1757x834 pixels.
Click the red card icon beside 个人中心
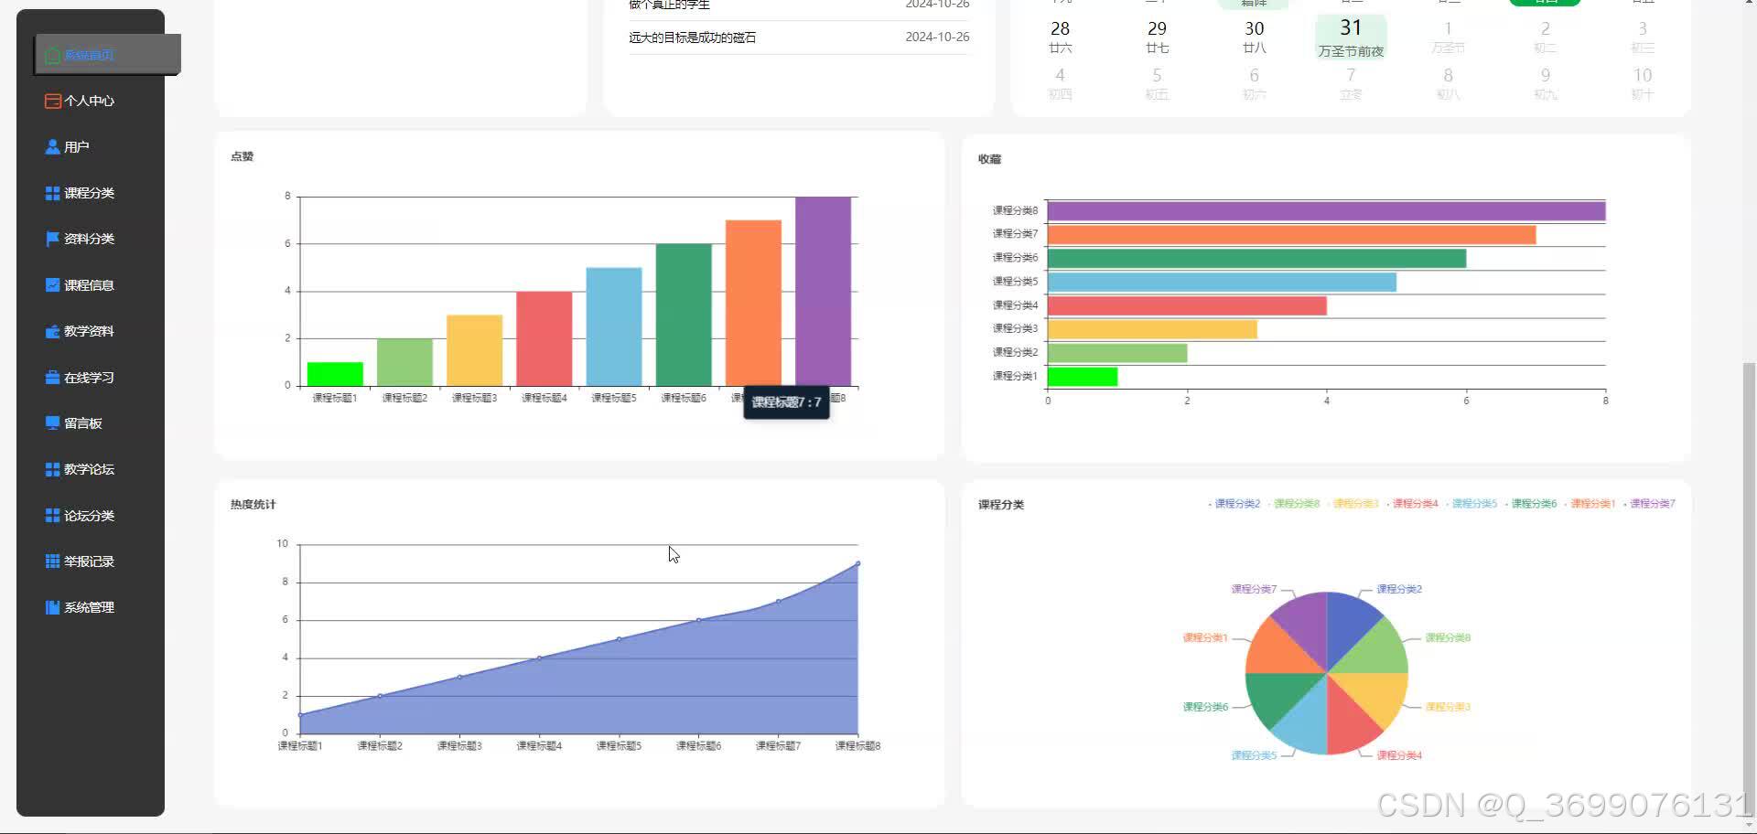53,101
